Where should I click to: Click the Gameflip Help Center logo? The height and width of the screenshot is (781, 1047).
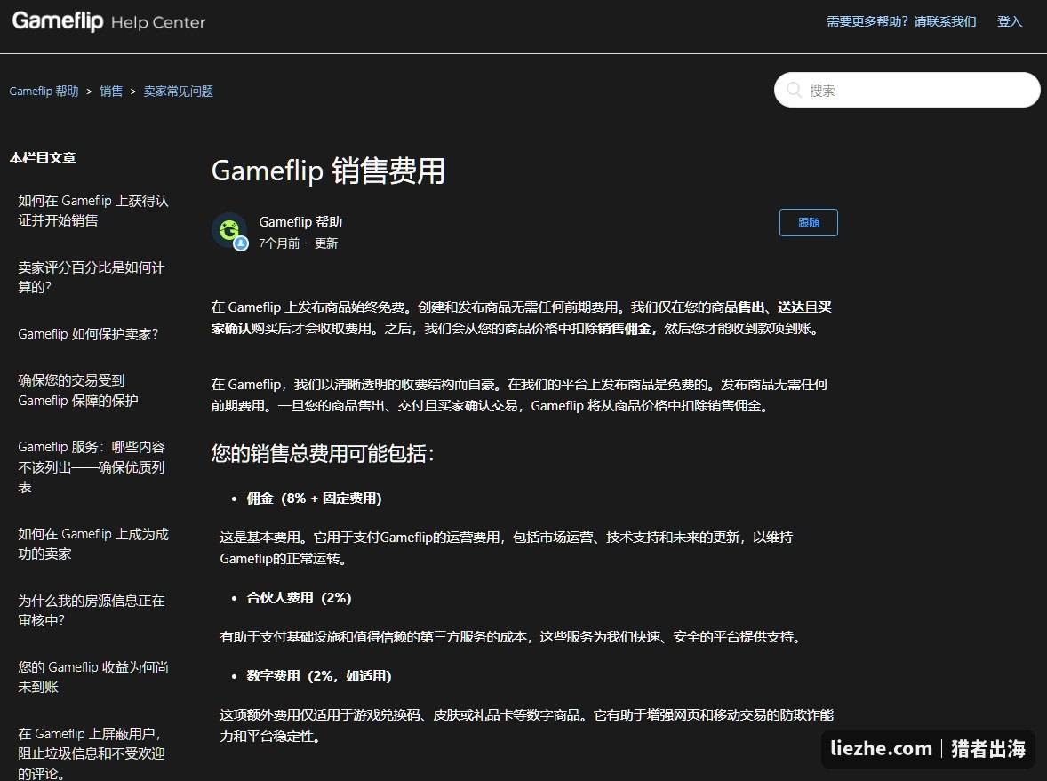coord(108,21)
